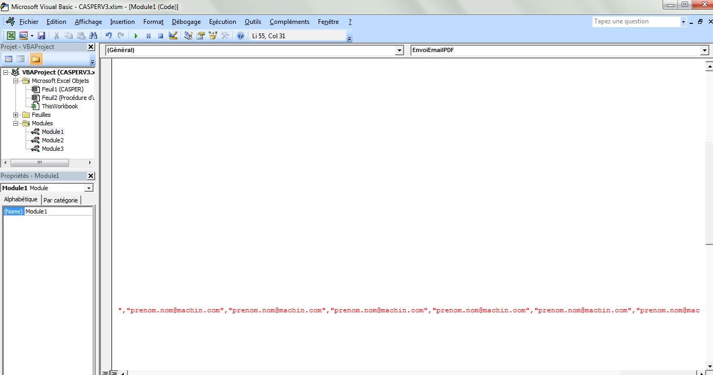
Task: Click the Find binoculars icon
Action: tap(93, 36)
